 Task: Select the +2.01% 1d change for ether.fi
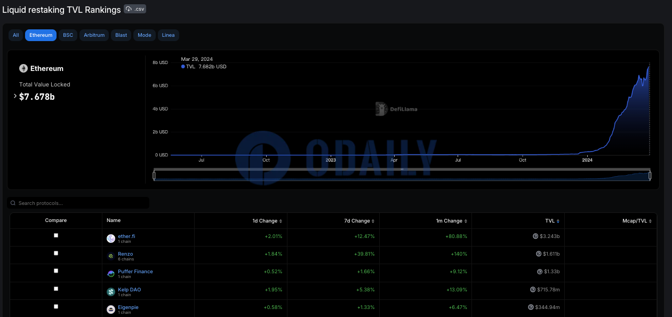coord(273,236)
